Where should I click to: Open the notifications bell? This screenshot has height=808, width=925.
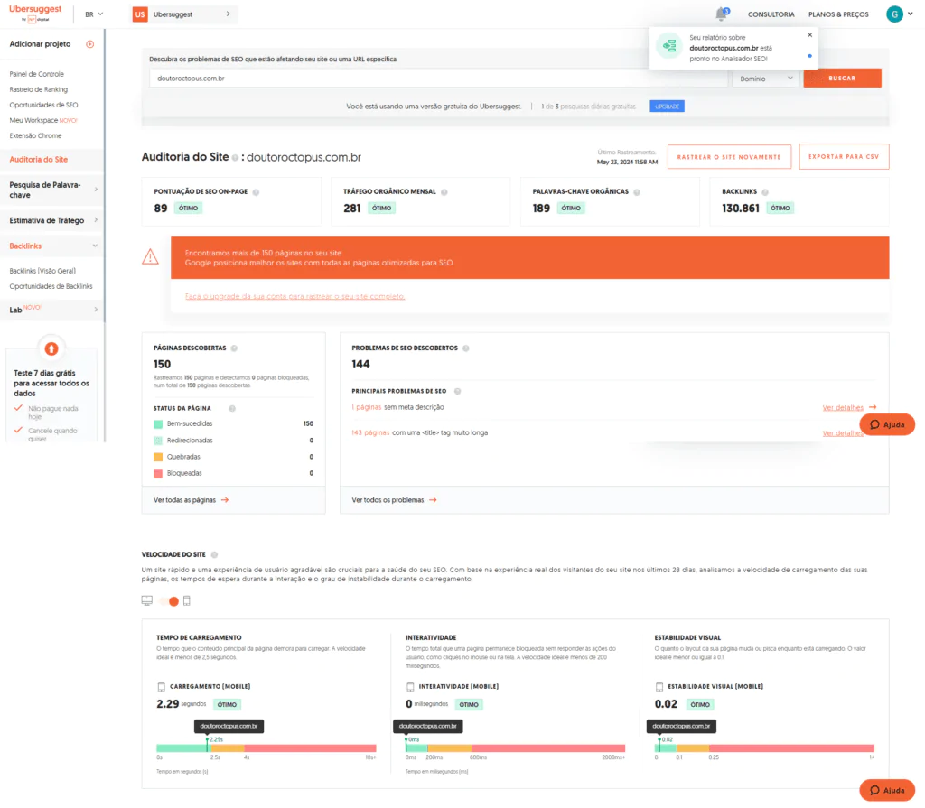pyautogui.click(x=721, y=14)
